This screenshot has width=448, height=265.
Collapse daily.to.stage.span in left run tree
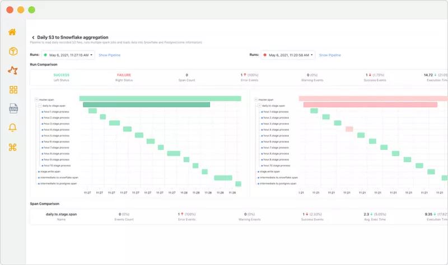(x=40, y=106)
